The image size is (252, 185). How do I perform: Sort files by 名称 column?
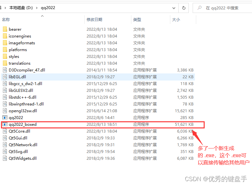click(6, 19)
